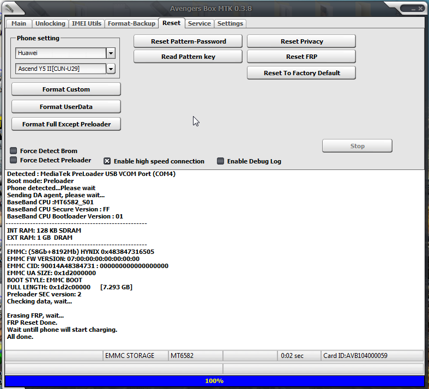
Task: Open the Service tab
Action: [200, 23]
